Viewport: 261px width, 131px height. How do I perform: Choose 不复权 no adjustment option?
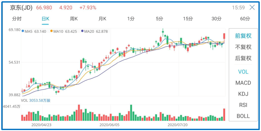[x=243, y=47]
